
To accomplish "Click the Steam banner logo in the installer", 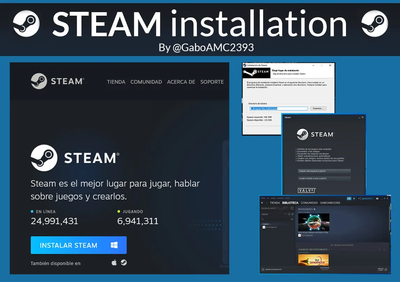I will coord(256,73).
